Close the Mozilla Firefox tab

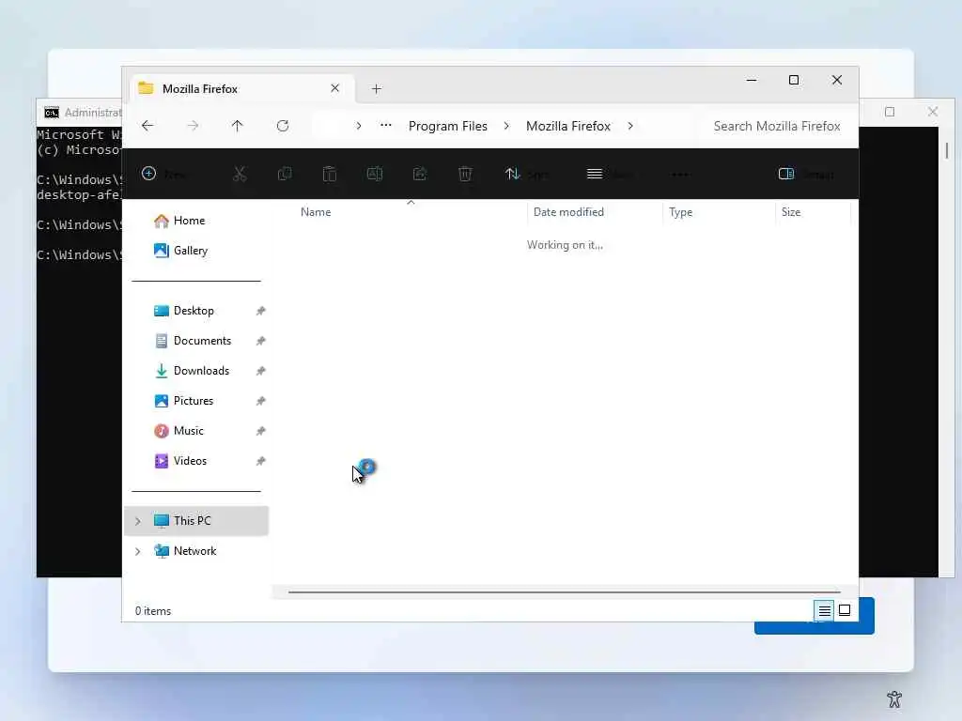pos(335,88)
